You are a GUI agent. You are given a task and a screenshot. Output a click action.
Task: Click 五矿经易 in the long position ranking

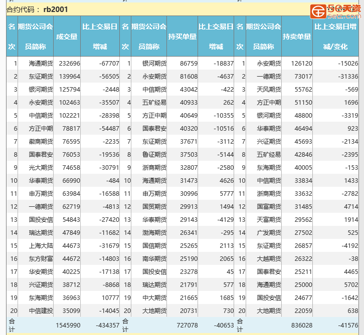tap(154, 102)
